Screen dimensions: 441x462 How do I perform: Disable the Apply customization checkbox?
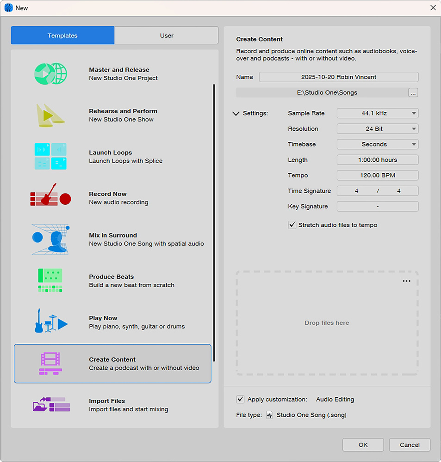click(x=240, y=399)
